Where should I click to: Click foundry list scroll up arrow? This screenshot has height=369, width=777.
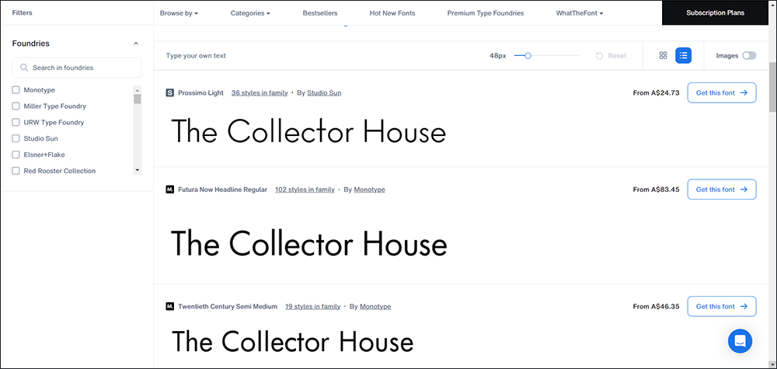coord(138,90)
